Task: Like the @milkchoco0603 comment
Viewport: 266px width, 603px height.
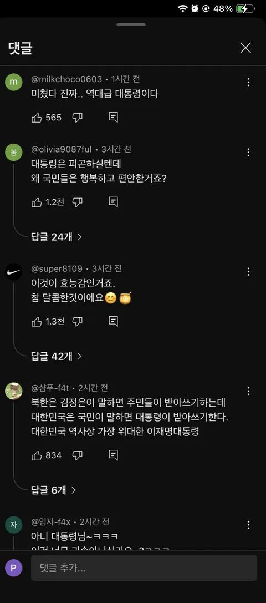Action: coord(37,118)
